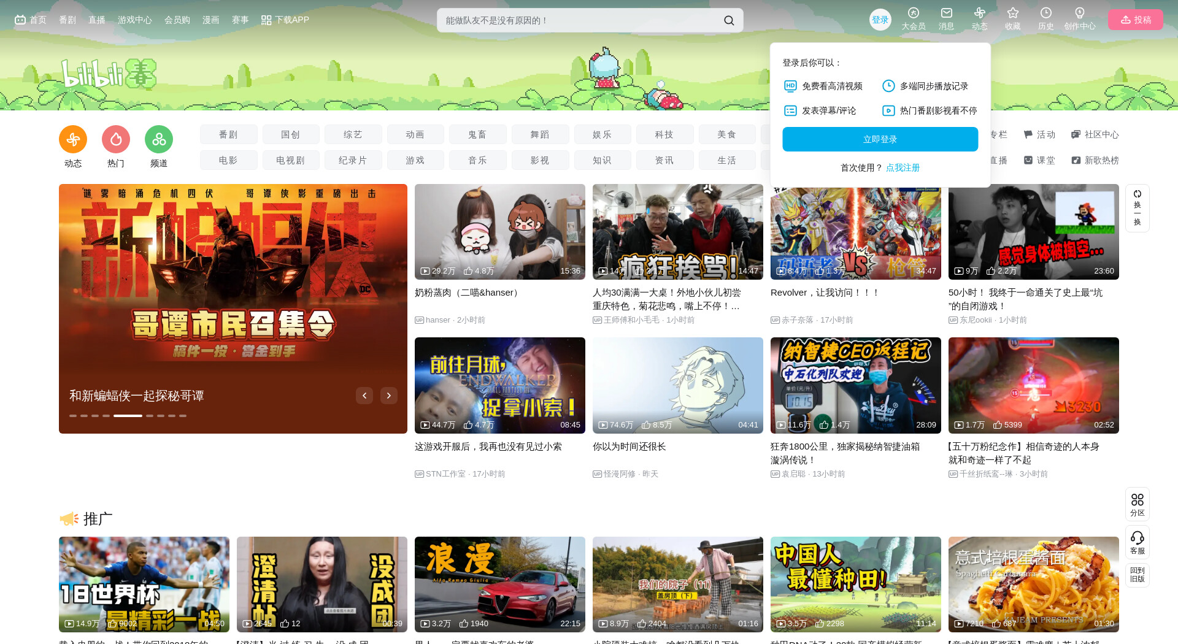Open title 你以为时间还很长
The height and width of the screenshot is (644, 1178).
click(629, 447)
